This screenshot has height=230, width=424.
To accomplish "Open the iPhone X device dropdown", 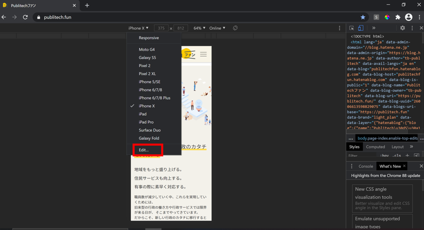I will click(x=138, y=28).
